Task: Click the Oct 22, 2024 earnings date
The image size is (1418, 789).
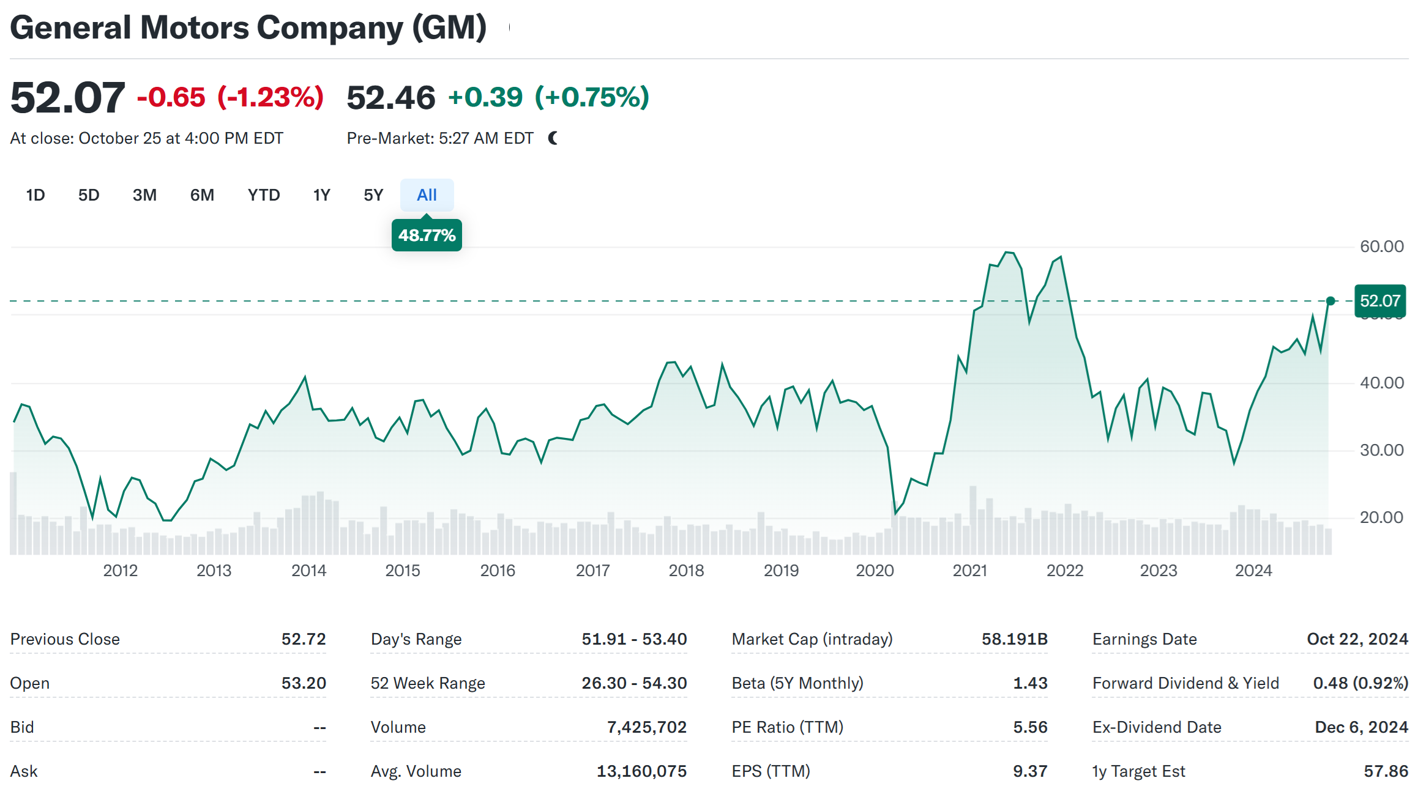Action: coord(1357,639)
